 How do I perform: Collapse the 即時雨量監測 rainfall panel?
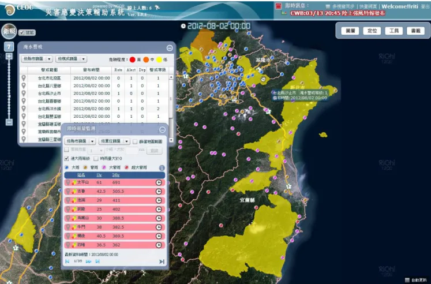click(x=163, y=129)
